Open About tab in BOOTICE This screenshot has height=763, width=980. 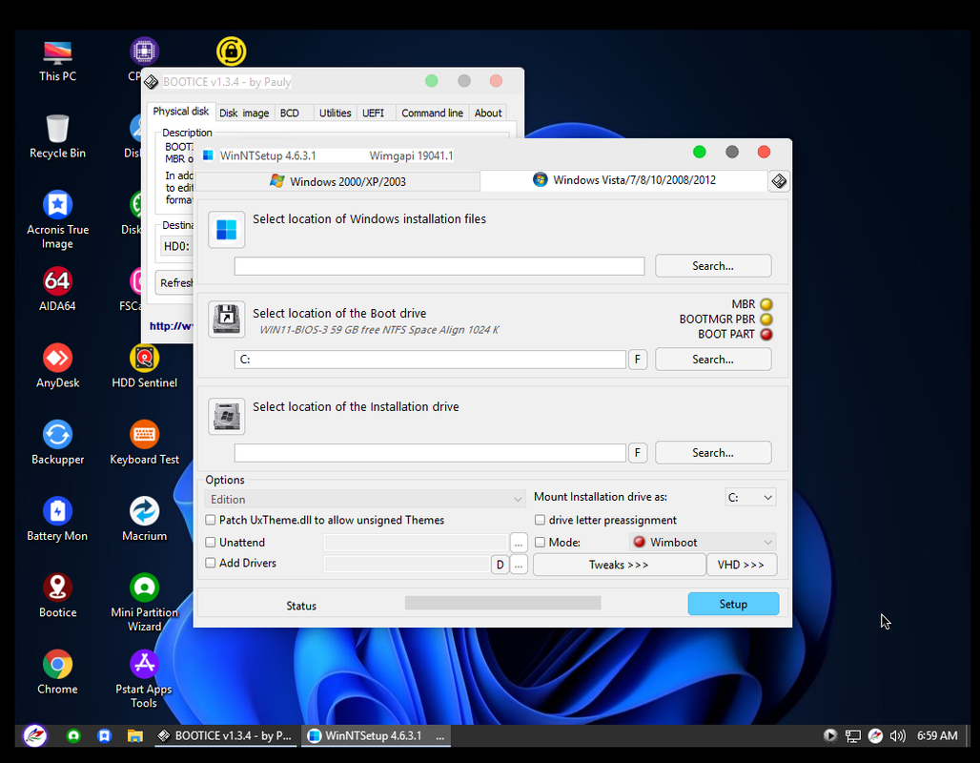[487, 113]
